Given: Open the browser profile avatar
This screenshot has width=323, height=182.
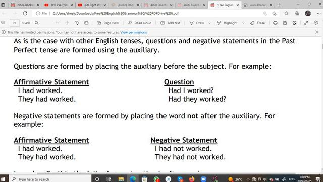Looking at the screenshot, I should tap(308, 13).
